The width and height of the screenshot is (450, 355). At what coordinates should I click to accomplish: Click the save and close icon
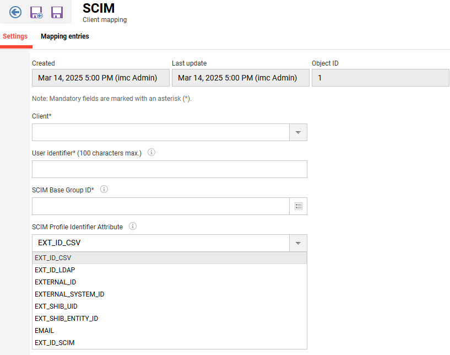[36, 12]
